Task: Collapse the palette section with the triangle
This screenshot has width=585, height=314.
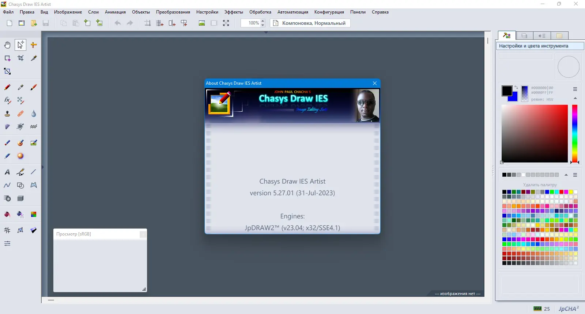Action: pos(566,175)
